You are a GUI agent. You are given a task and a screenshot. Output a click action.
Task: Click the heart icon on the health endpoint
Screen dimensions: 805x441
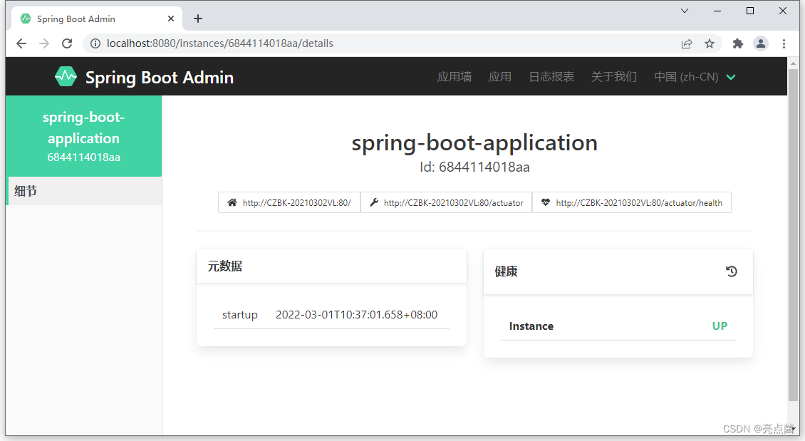[546, 202]
